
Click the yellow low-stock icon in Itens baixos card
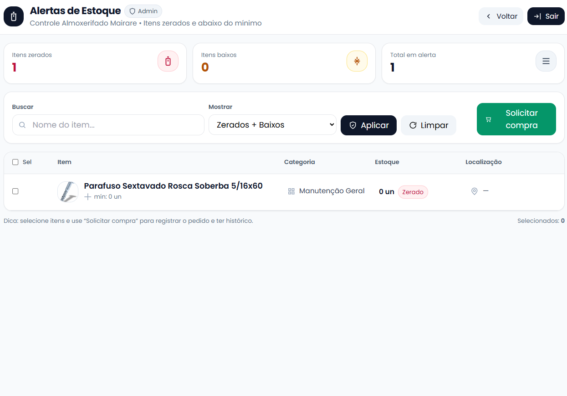[x=357, y=61]
